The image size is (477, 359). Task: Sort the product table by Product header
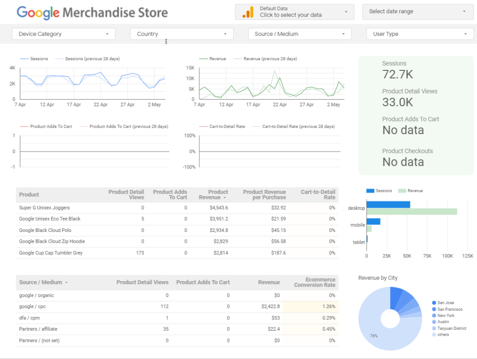29,195
